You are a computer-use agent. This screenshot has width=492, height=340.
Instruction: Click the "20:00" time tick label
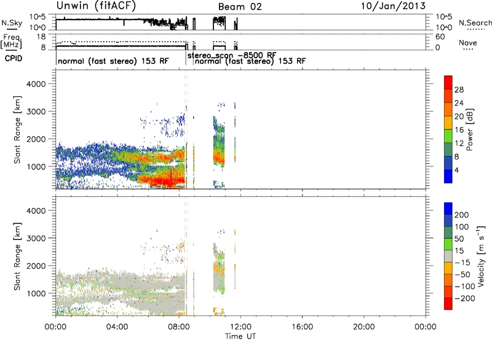pyautogui.click(x=363, y=327)
